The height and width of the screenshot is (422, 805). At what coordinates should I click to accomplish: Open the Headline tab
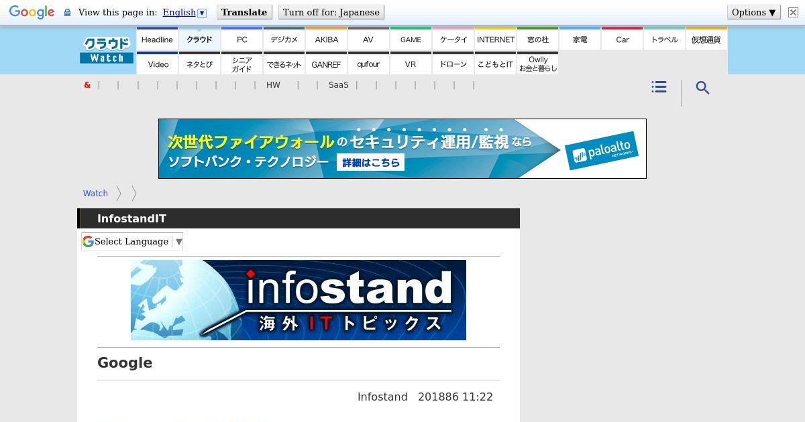click(157, 39)
